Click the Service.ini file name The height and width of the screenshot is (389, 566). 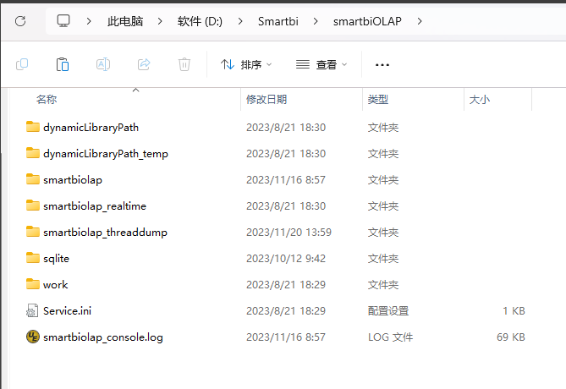pos(67,310)
